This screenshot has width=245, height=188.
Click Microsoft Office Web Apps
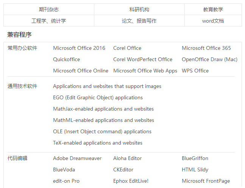(145, 71)
